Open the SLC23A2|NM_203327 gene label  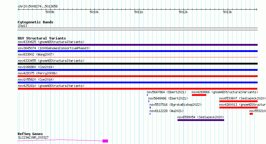tap(33, 137)
